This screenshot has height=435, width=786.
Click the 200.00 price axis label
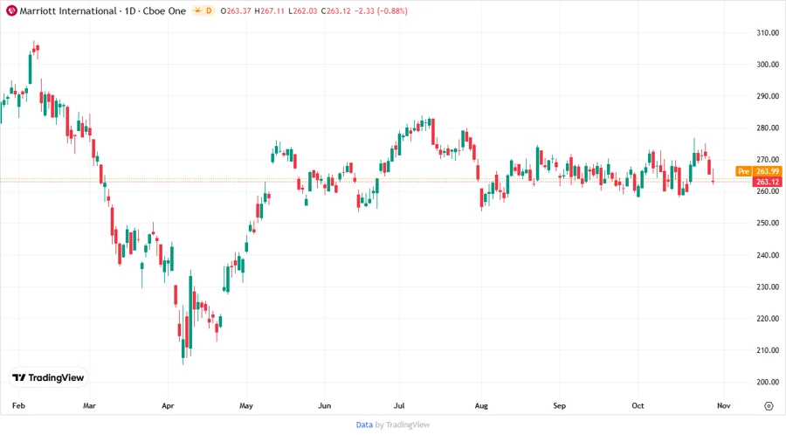coord(768,382)
